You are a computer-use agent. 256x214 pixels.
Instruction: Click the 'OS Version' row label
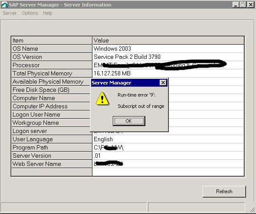pos(52,57)
